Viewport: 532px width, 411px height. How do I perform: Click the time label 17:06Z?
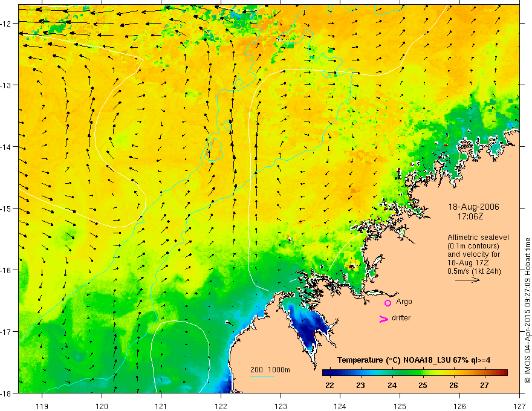470,216
